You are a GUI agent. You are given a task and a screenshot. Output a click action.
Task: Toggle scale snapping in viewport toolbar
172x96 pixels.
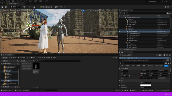click(x=106, y=11)
